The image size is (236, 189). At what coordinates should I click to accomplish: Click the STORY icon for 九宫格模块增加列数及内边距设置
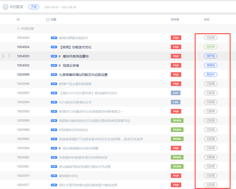(x=54, y=74)
